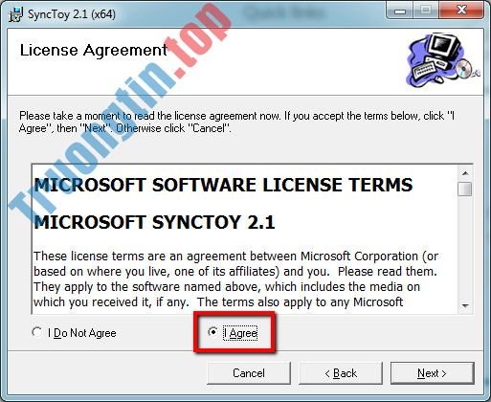Click the SyncToy installer icon in title bar

click(x=15, y=14)
